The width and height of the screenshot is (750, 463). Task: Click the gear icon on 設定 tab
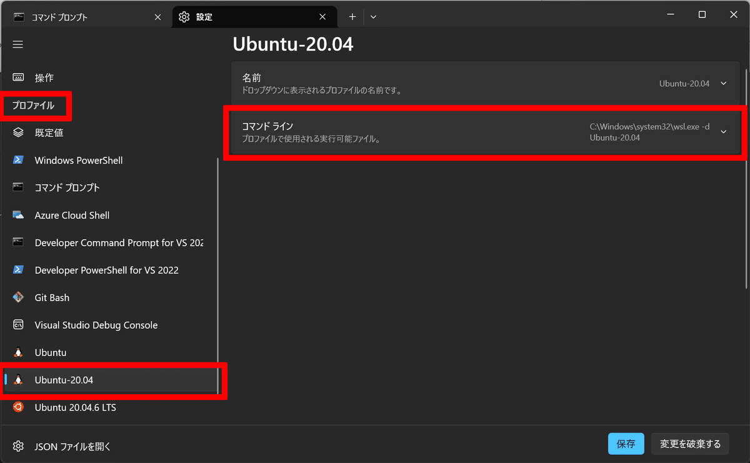coord(184,17)
